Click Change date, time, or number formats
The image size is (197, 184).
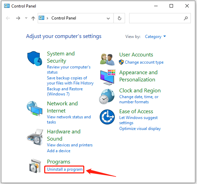[x=139, y=99]
